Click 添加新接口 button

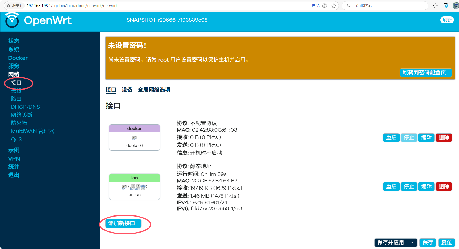click(x=123, y=223)
